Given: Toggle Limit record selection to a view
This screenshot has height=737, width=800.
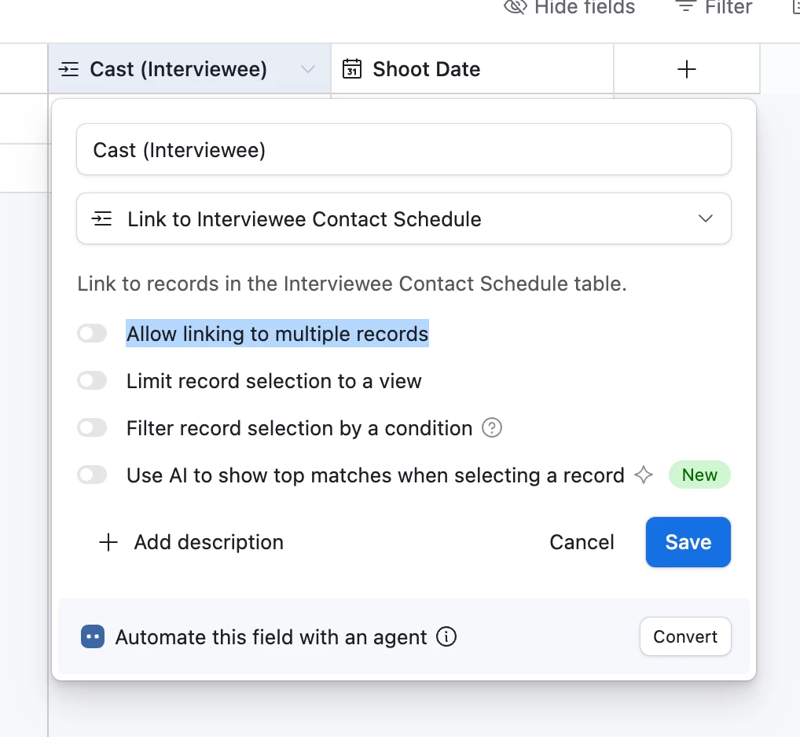Looking at the screenshot, I should pos(92,381).
